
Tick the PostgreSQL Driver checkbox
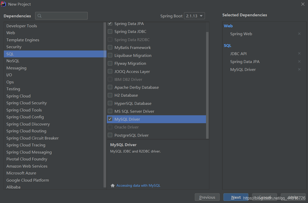(x=110, y=135)
